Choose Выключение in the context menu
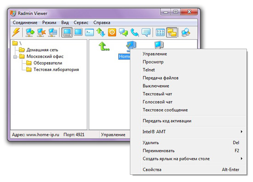Screen dimensions: 253x182 tap(189, 86)
